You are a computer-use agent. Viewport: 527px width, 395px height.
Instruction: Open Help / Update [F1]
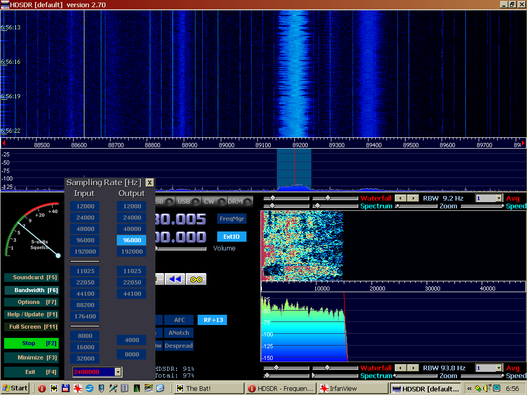[x=31, y=314]
